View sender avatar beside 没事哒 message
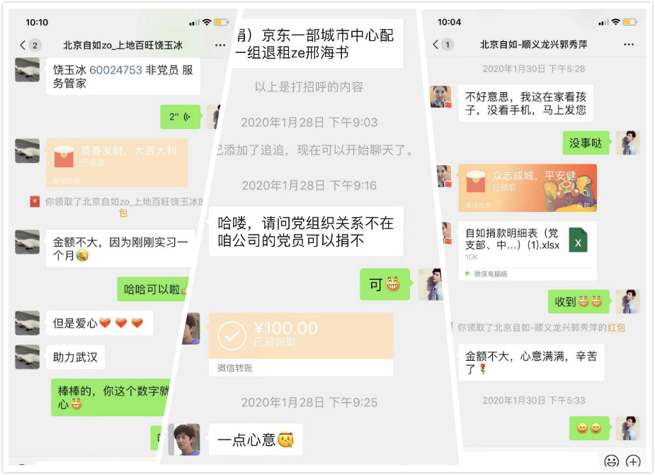655x475 pixels. [627, 142]
